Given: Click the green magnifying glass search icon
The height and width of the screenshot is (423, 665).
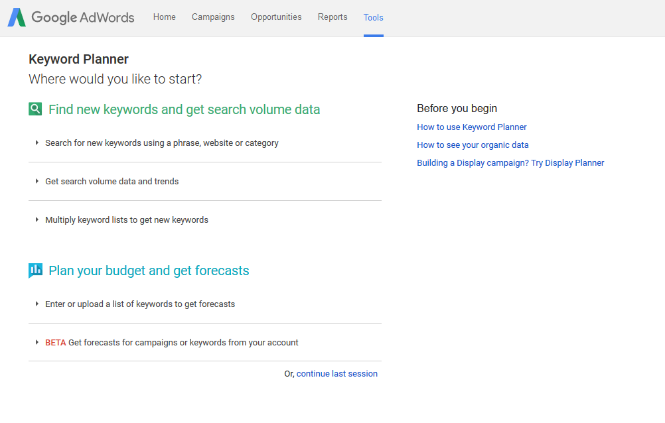Looking at the screenshot, I should (35, 109).
